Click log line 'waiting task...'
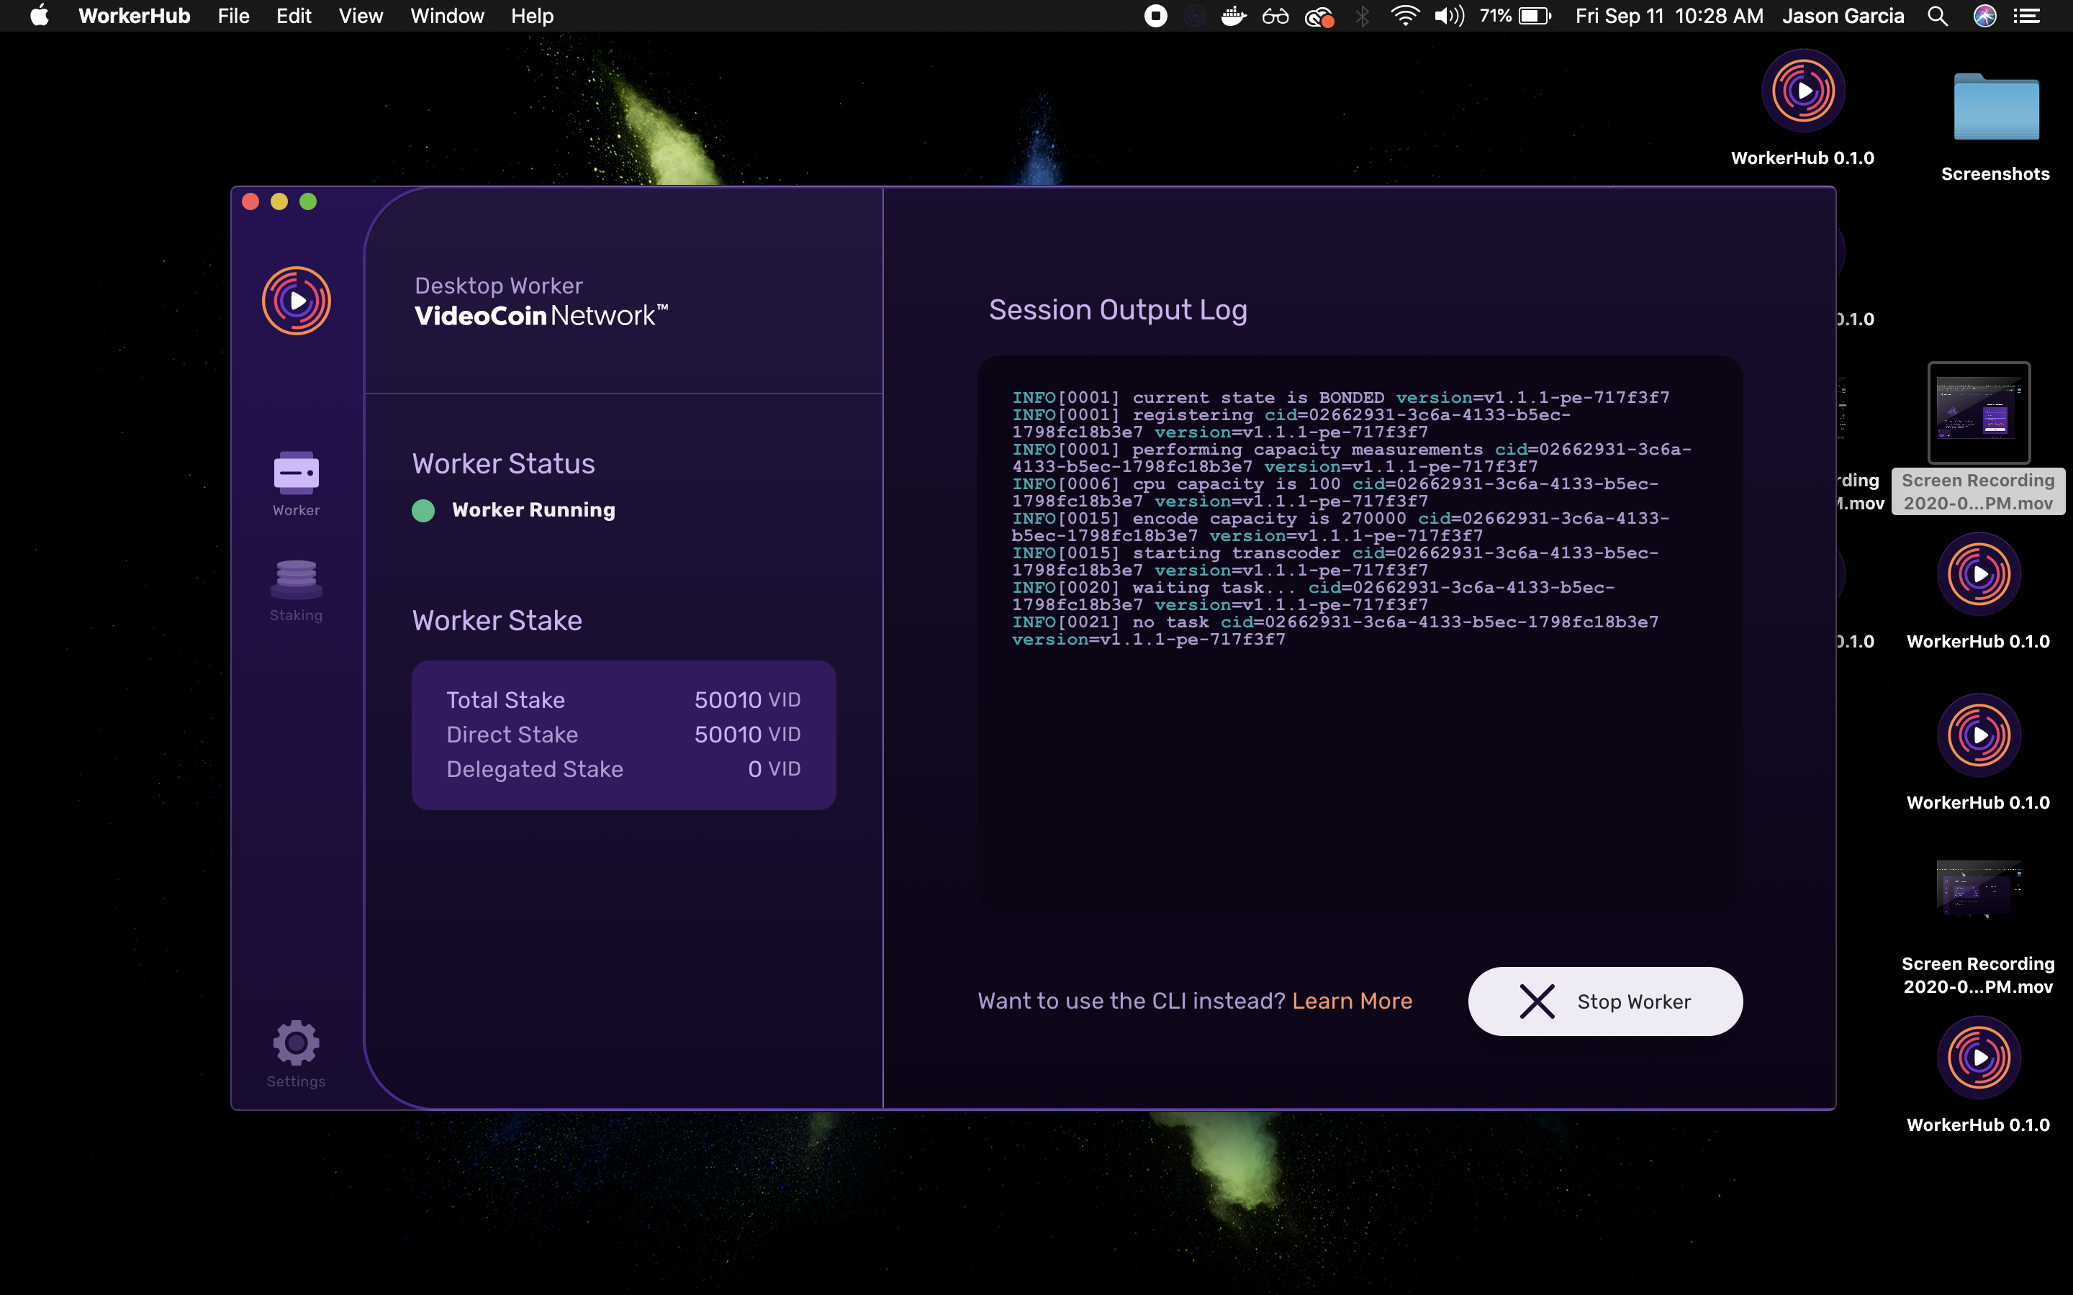This screenshot has height=1295, width=2073. coord(1313,596)
